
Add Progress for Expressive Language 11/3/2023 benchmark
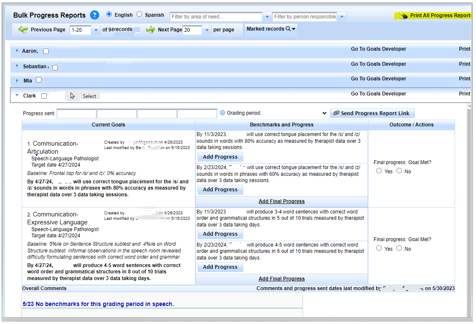tap(220, 234)
